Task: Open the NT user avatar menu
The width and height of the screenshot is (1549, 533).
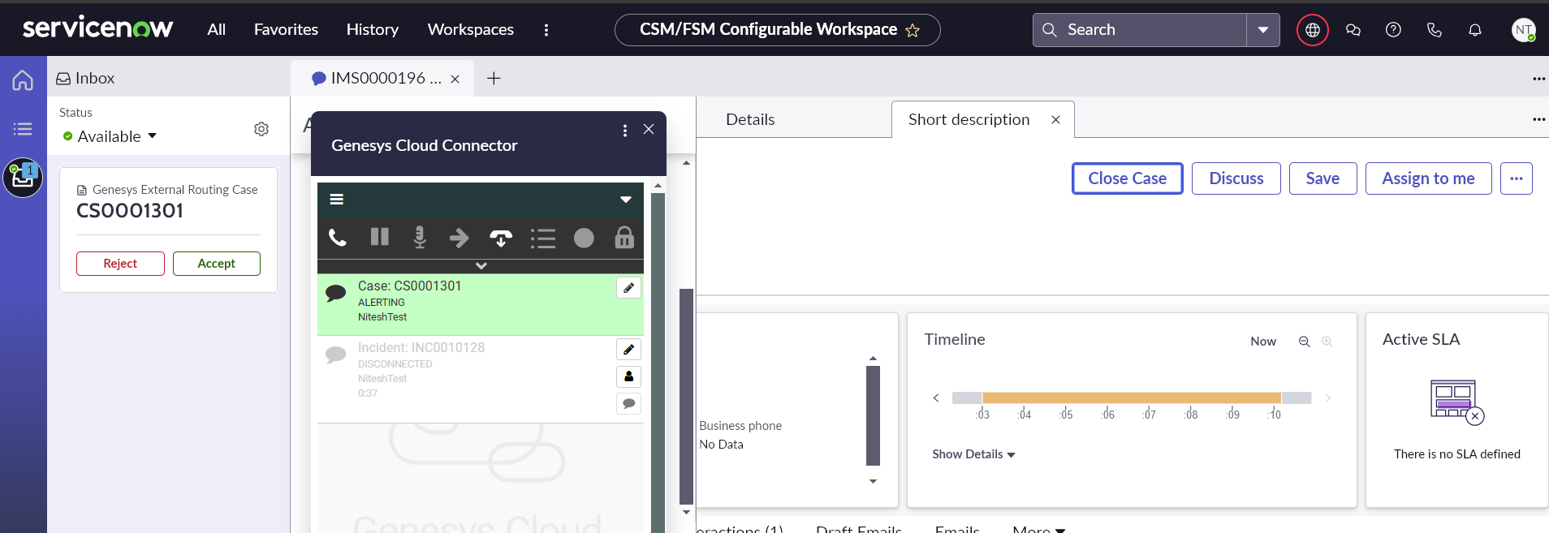Action: [1524, 30]
